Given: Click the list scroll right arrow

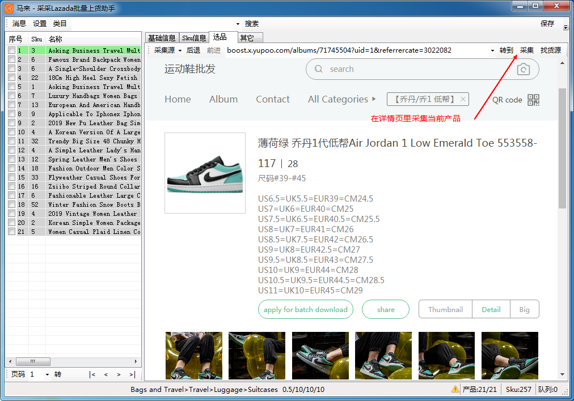Looking at the screenshot, I should [136, 361].
